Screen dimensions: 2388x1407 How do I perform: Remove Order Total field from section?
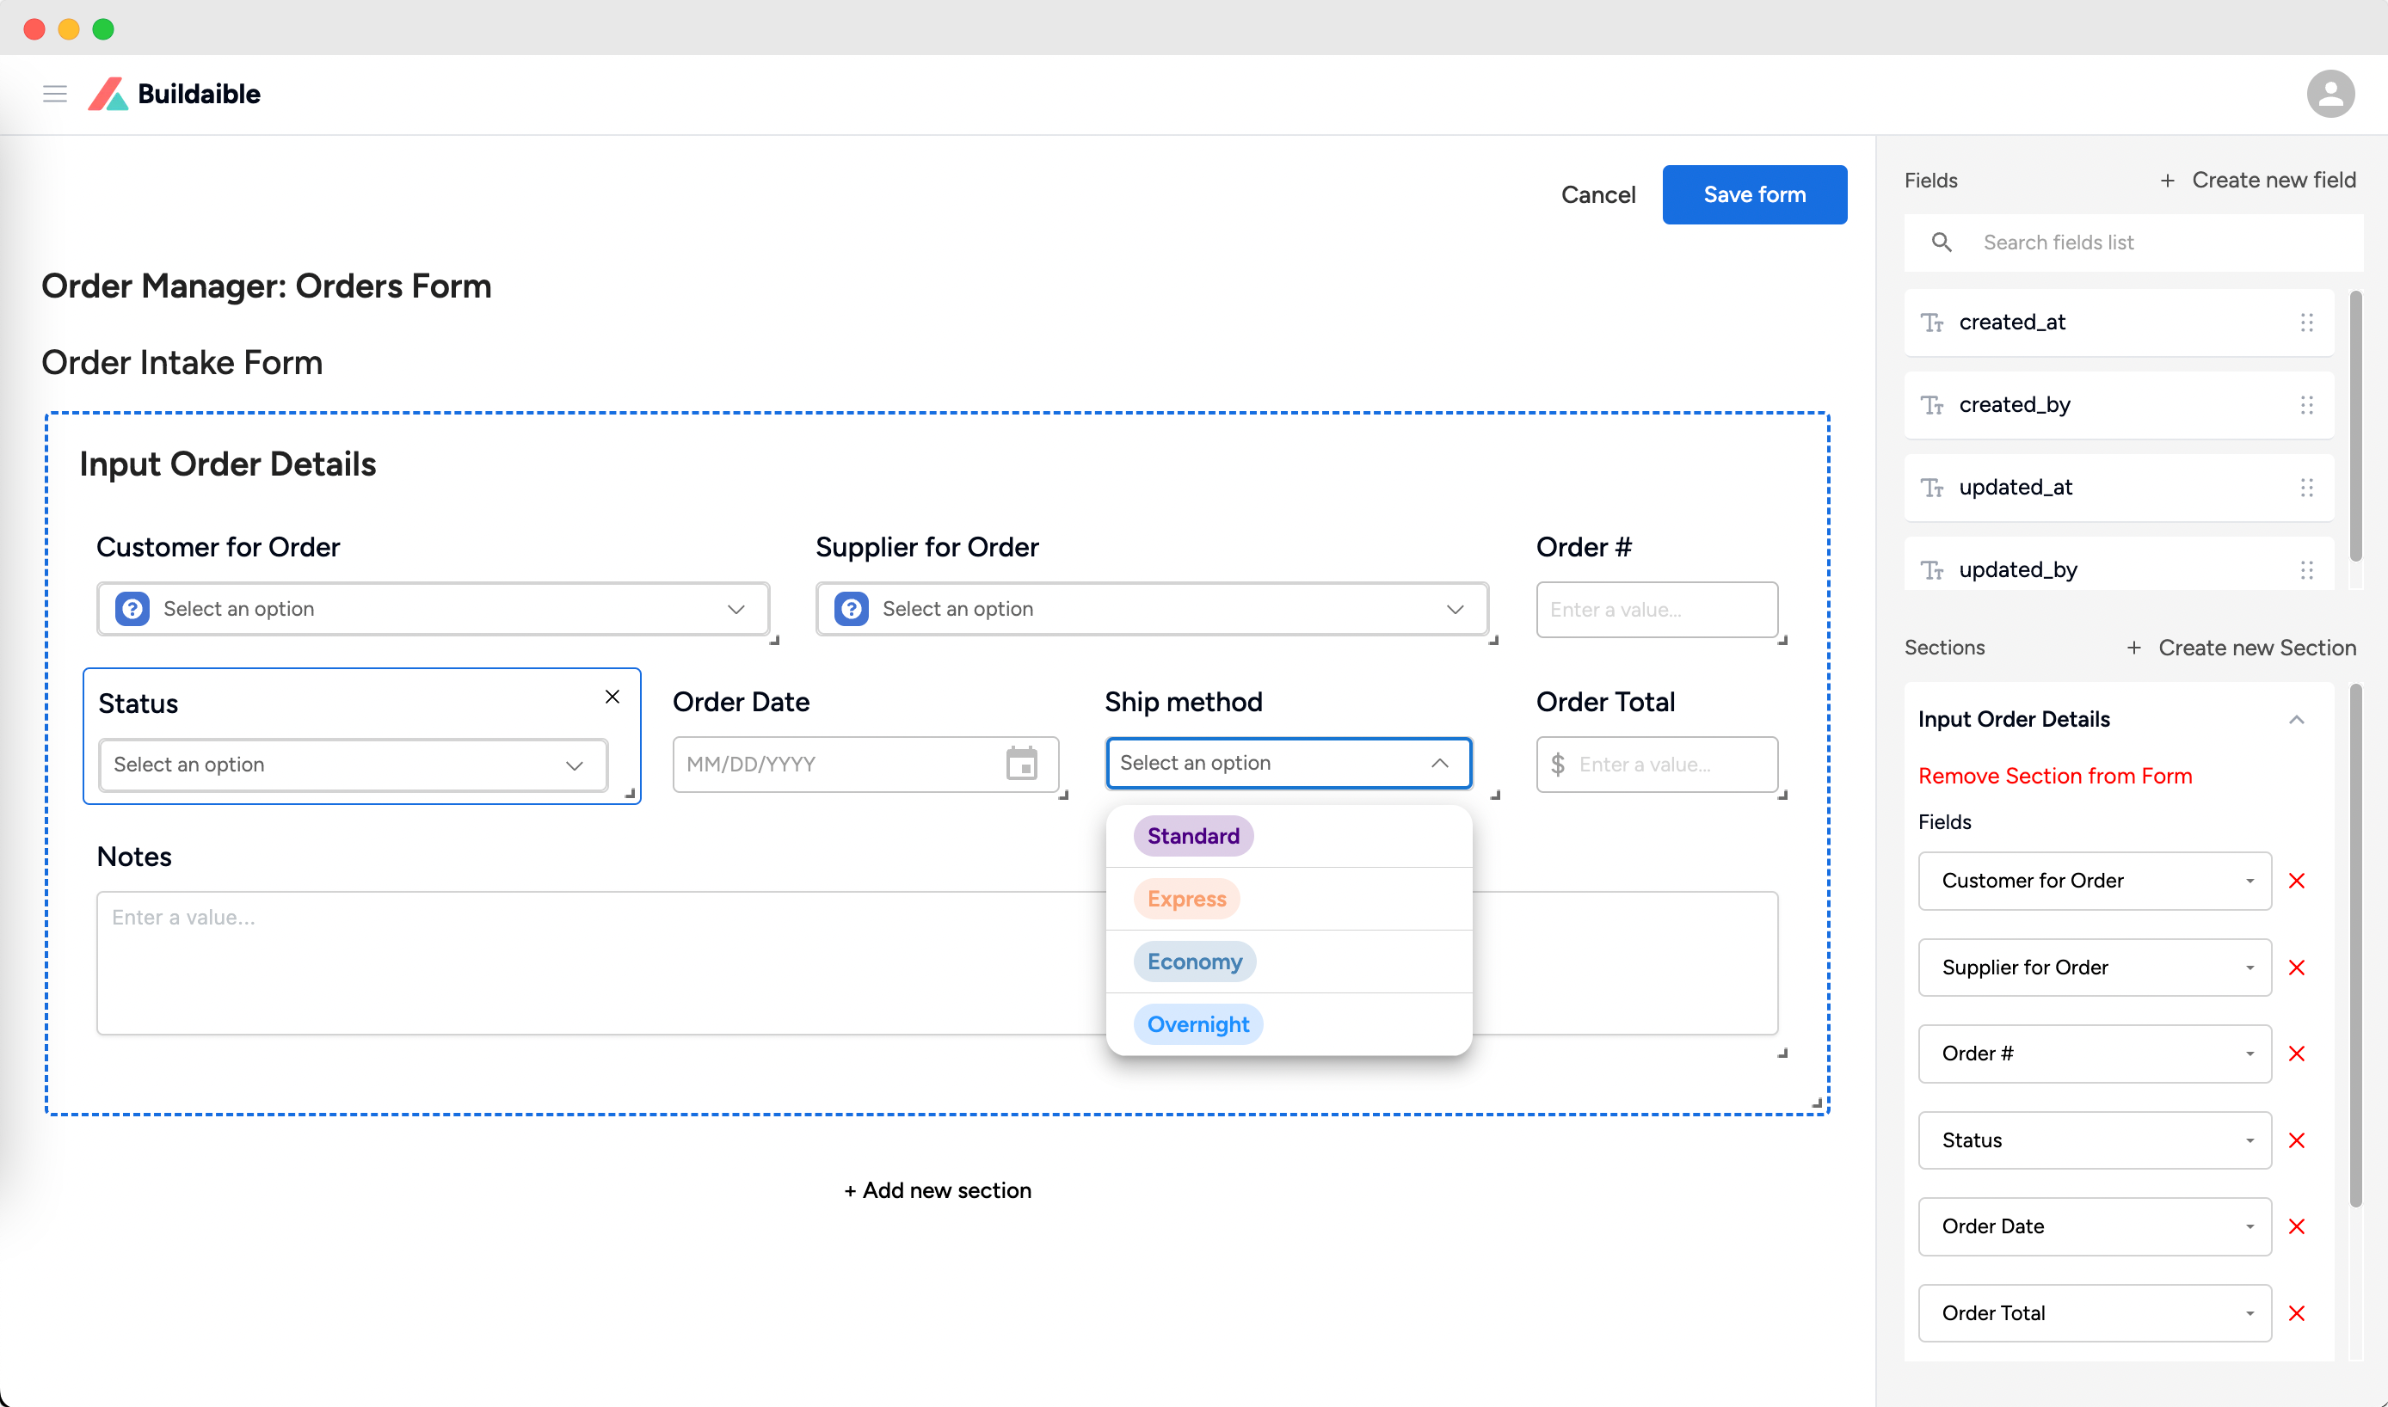(2296, 1313)
